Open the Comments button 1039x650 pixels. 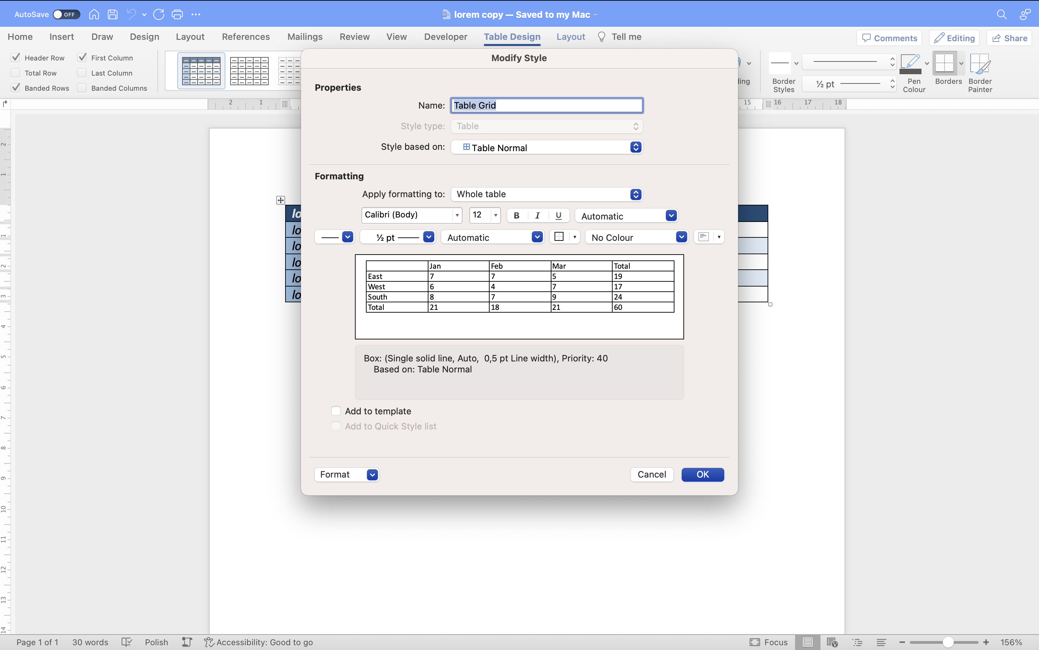[889, 38]
